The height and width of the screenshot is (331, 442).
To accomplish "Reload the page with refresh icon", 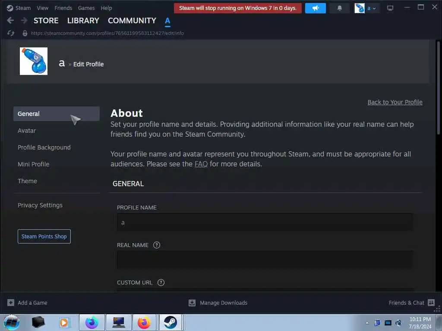I will 11,33.
